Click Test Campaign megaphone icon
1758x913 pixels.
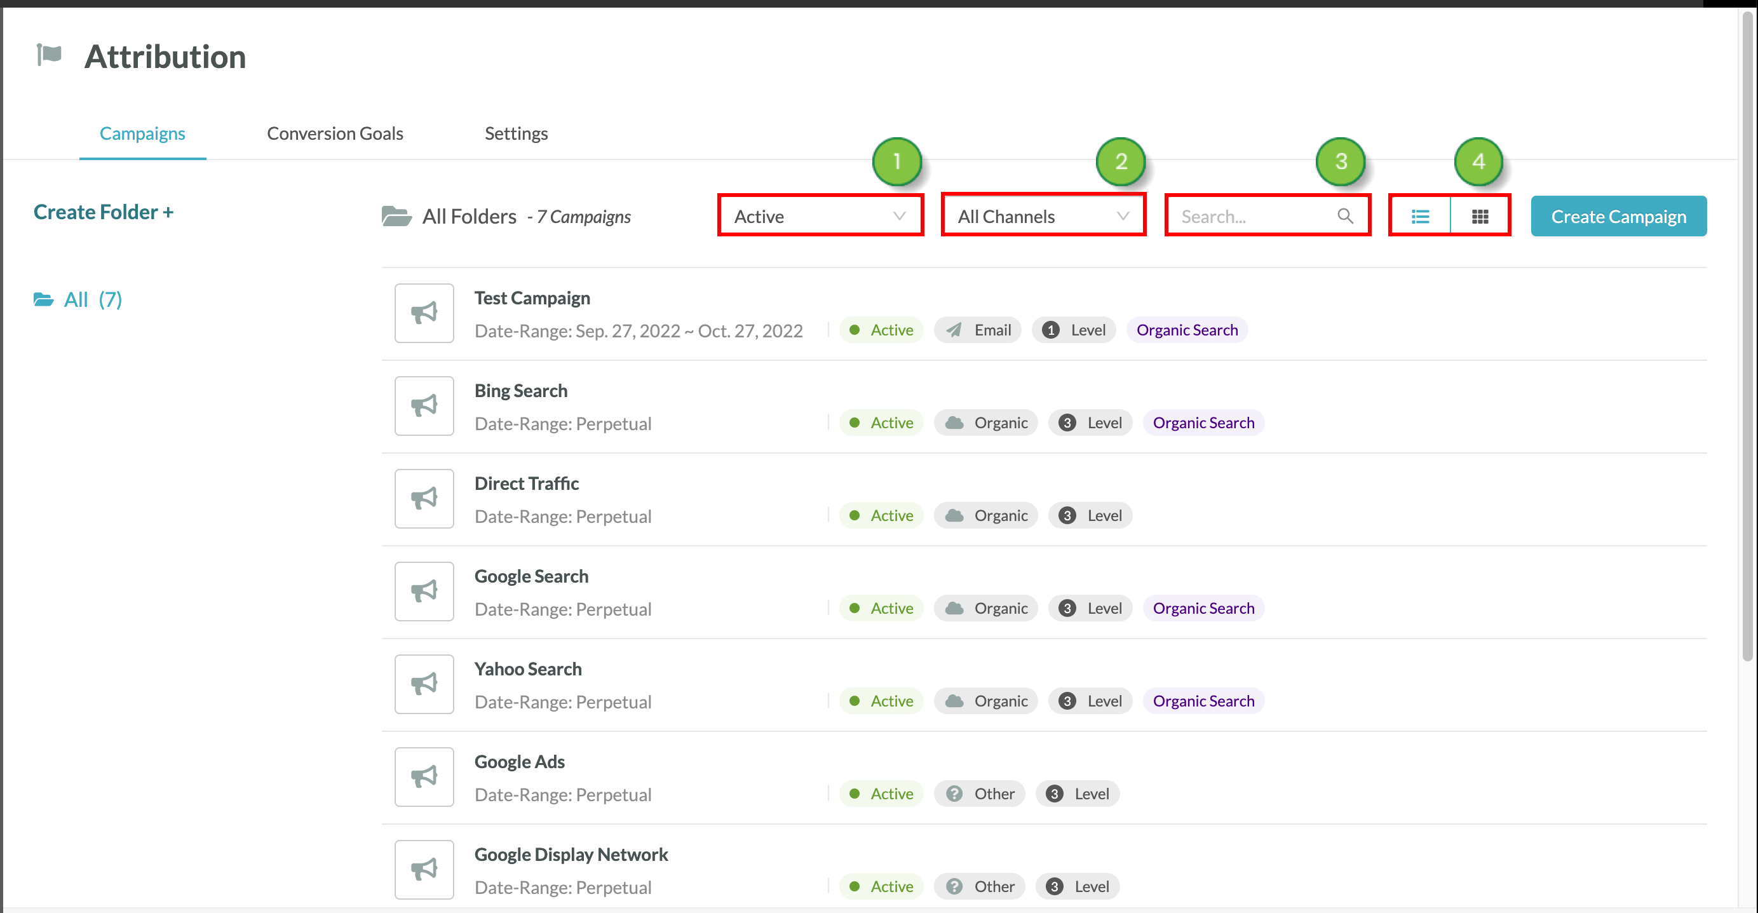(424, 313)
